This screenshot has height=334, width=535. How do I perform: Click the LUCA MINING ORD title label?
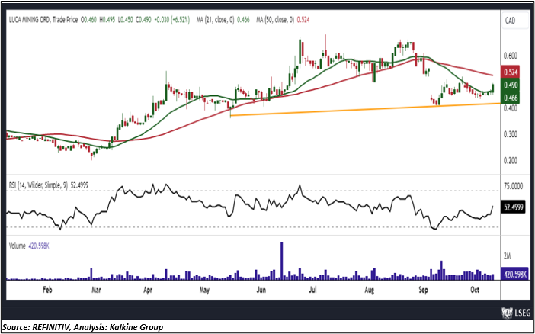tap(30, 20)
